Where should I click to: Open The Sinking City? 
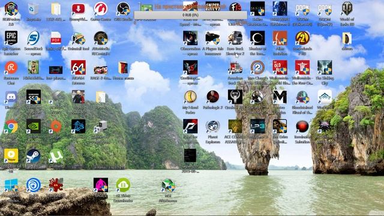coord(325,67)
